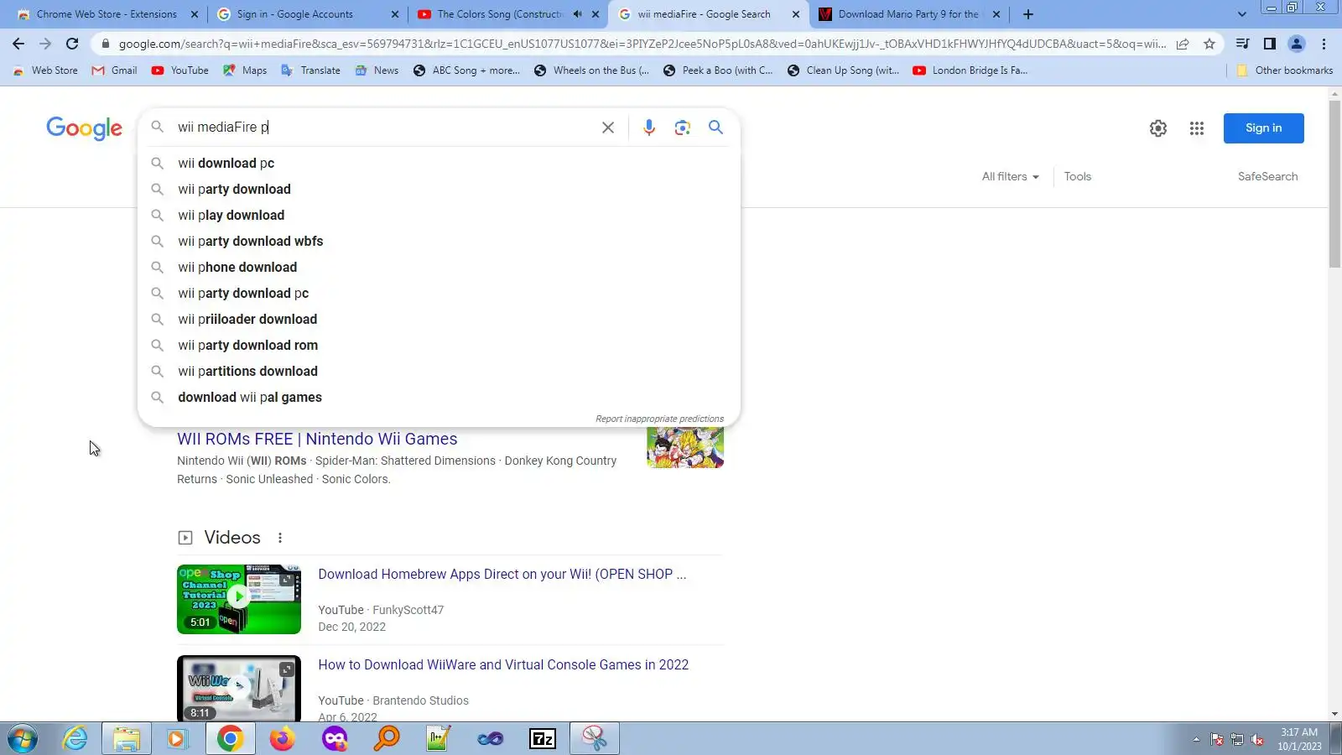Close the wii mediaFire Google Search tab

[x=796, y=14]
